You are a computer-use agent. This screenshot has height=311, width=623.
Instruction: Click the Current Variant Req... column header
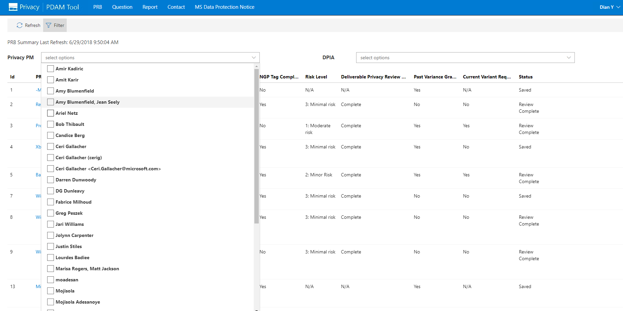coord(487,77)
